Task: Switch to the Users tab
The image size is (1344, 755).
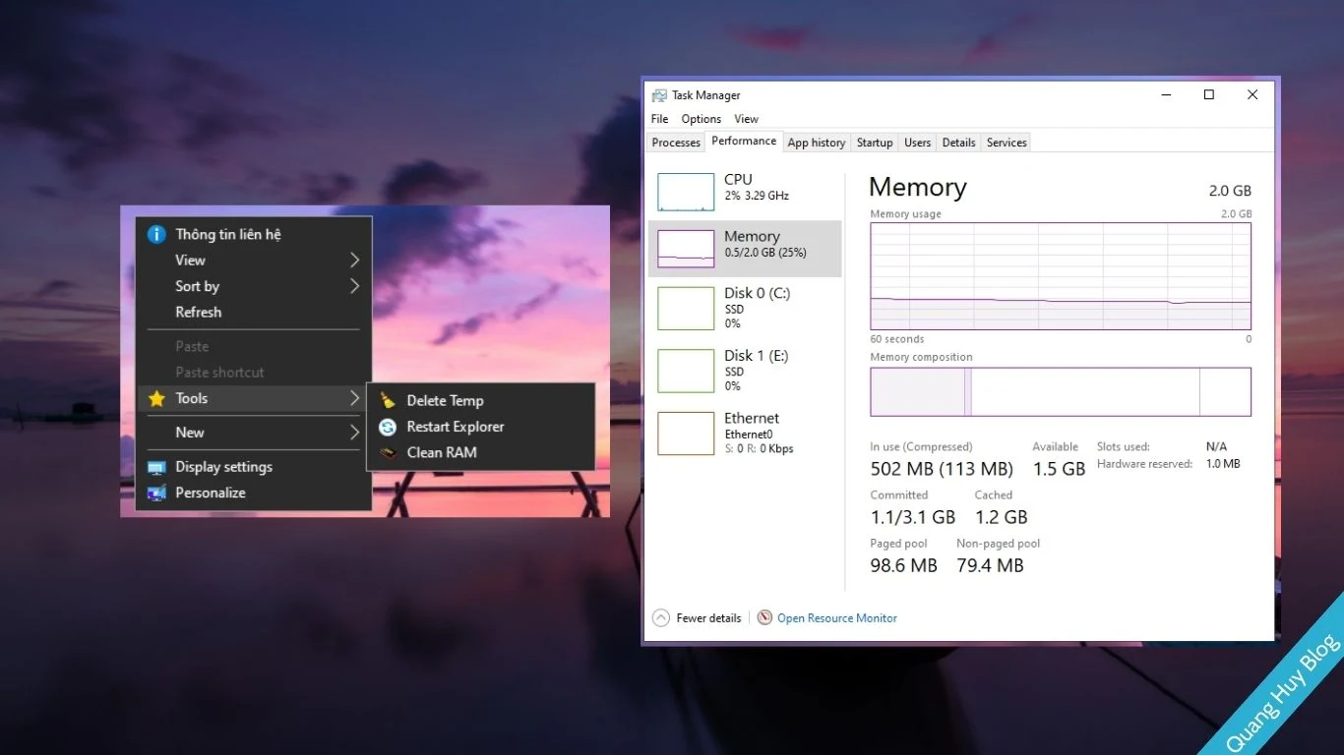Action: click(917, 143)
